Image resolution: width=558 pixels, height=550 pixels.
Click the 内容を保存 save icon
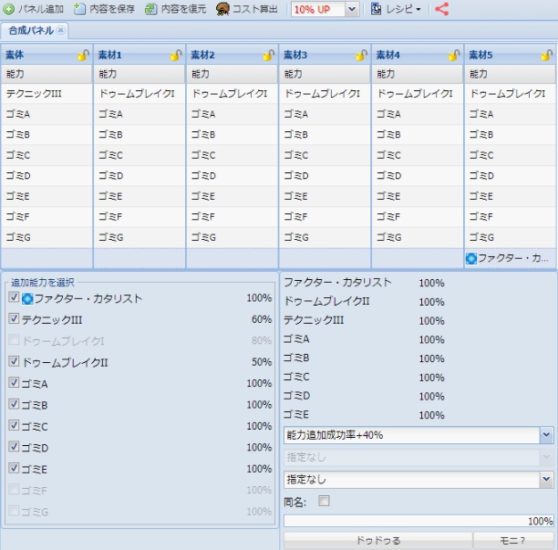[80, 9]
